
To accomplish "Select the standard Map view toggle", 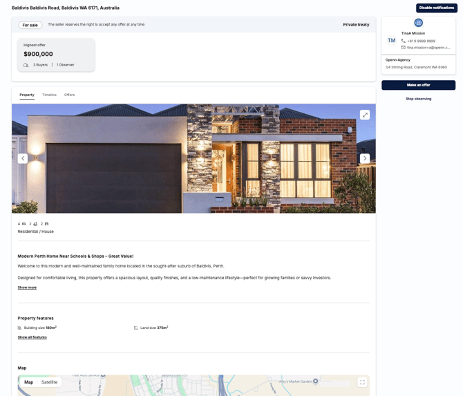I will click(x=29, y=382).
